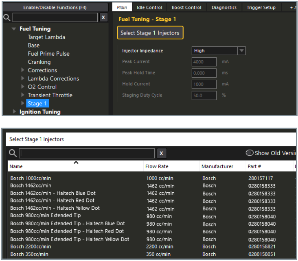Click the 350 cc/min flow rate cell
This screenshot has height=261, width=298.
point(158,254)
